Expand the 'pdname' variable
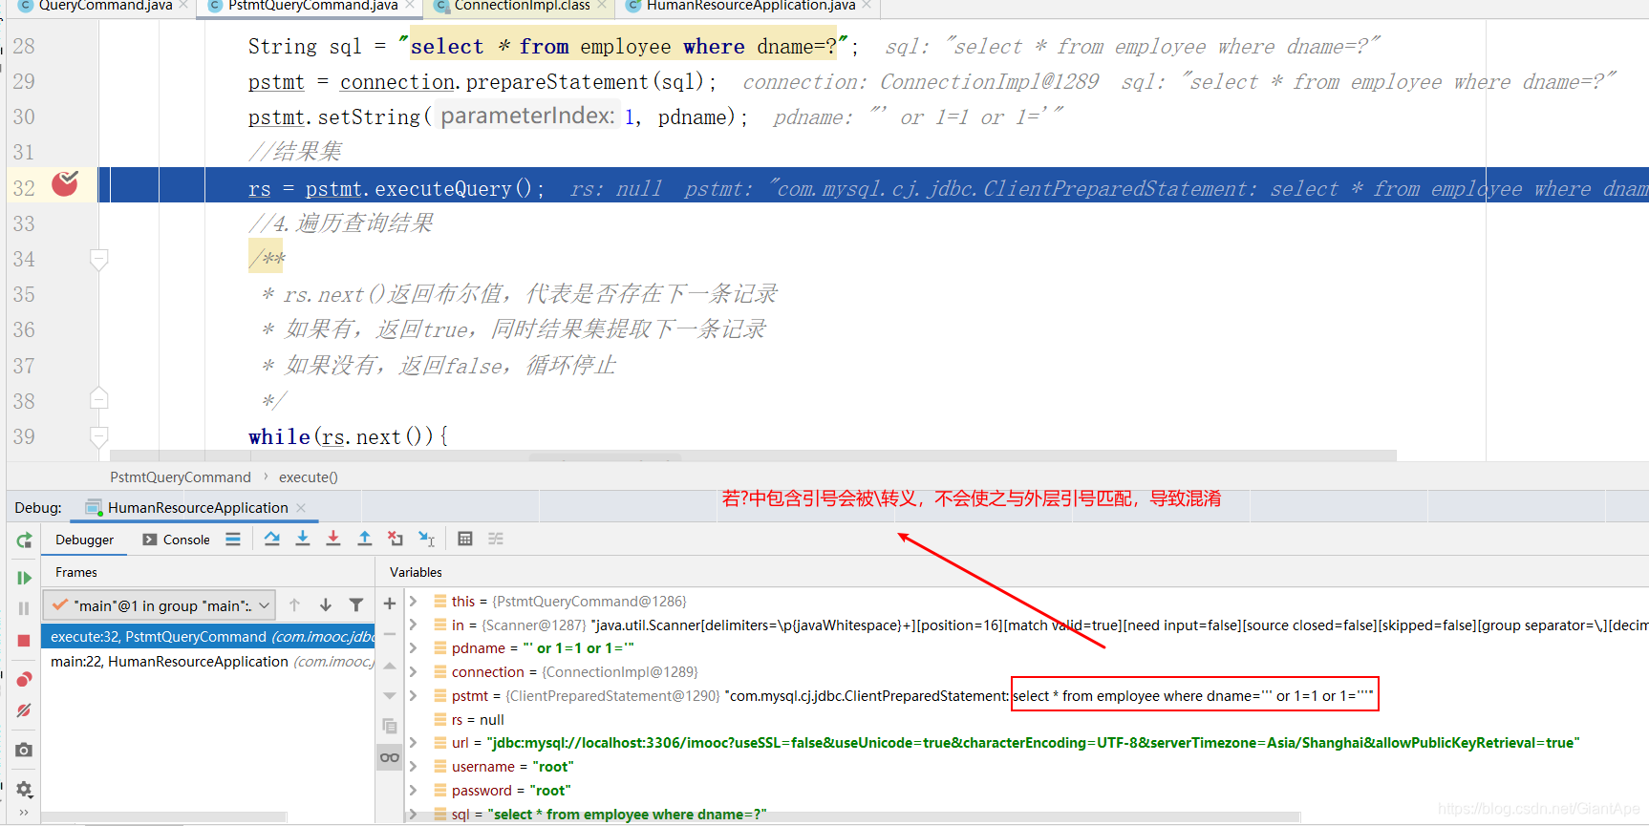 414,647
